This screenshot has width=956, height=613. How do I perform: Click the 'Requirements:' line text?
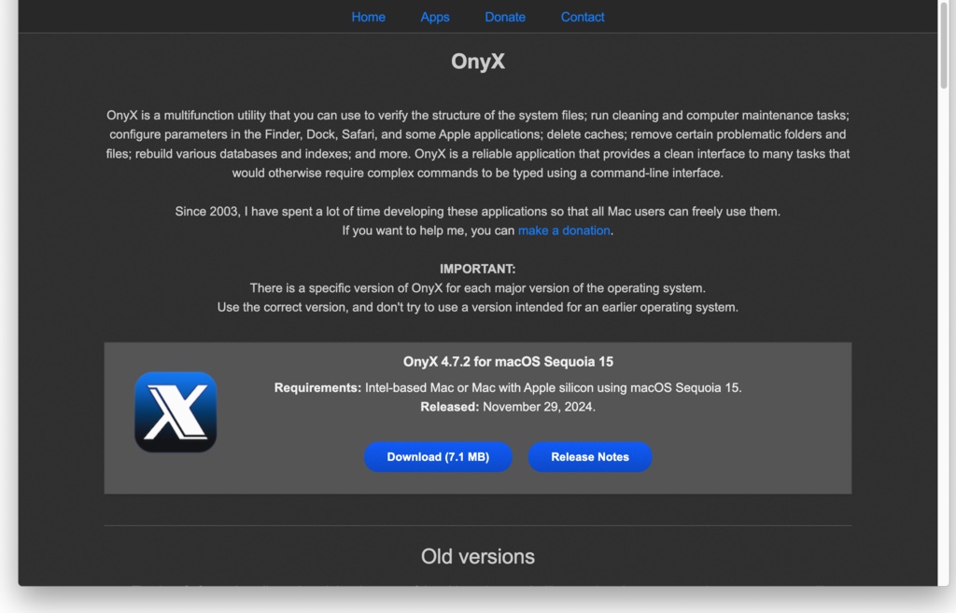[508, 387]
